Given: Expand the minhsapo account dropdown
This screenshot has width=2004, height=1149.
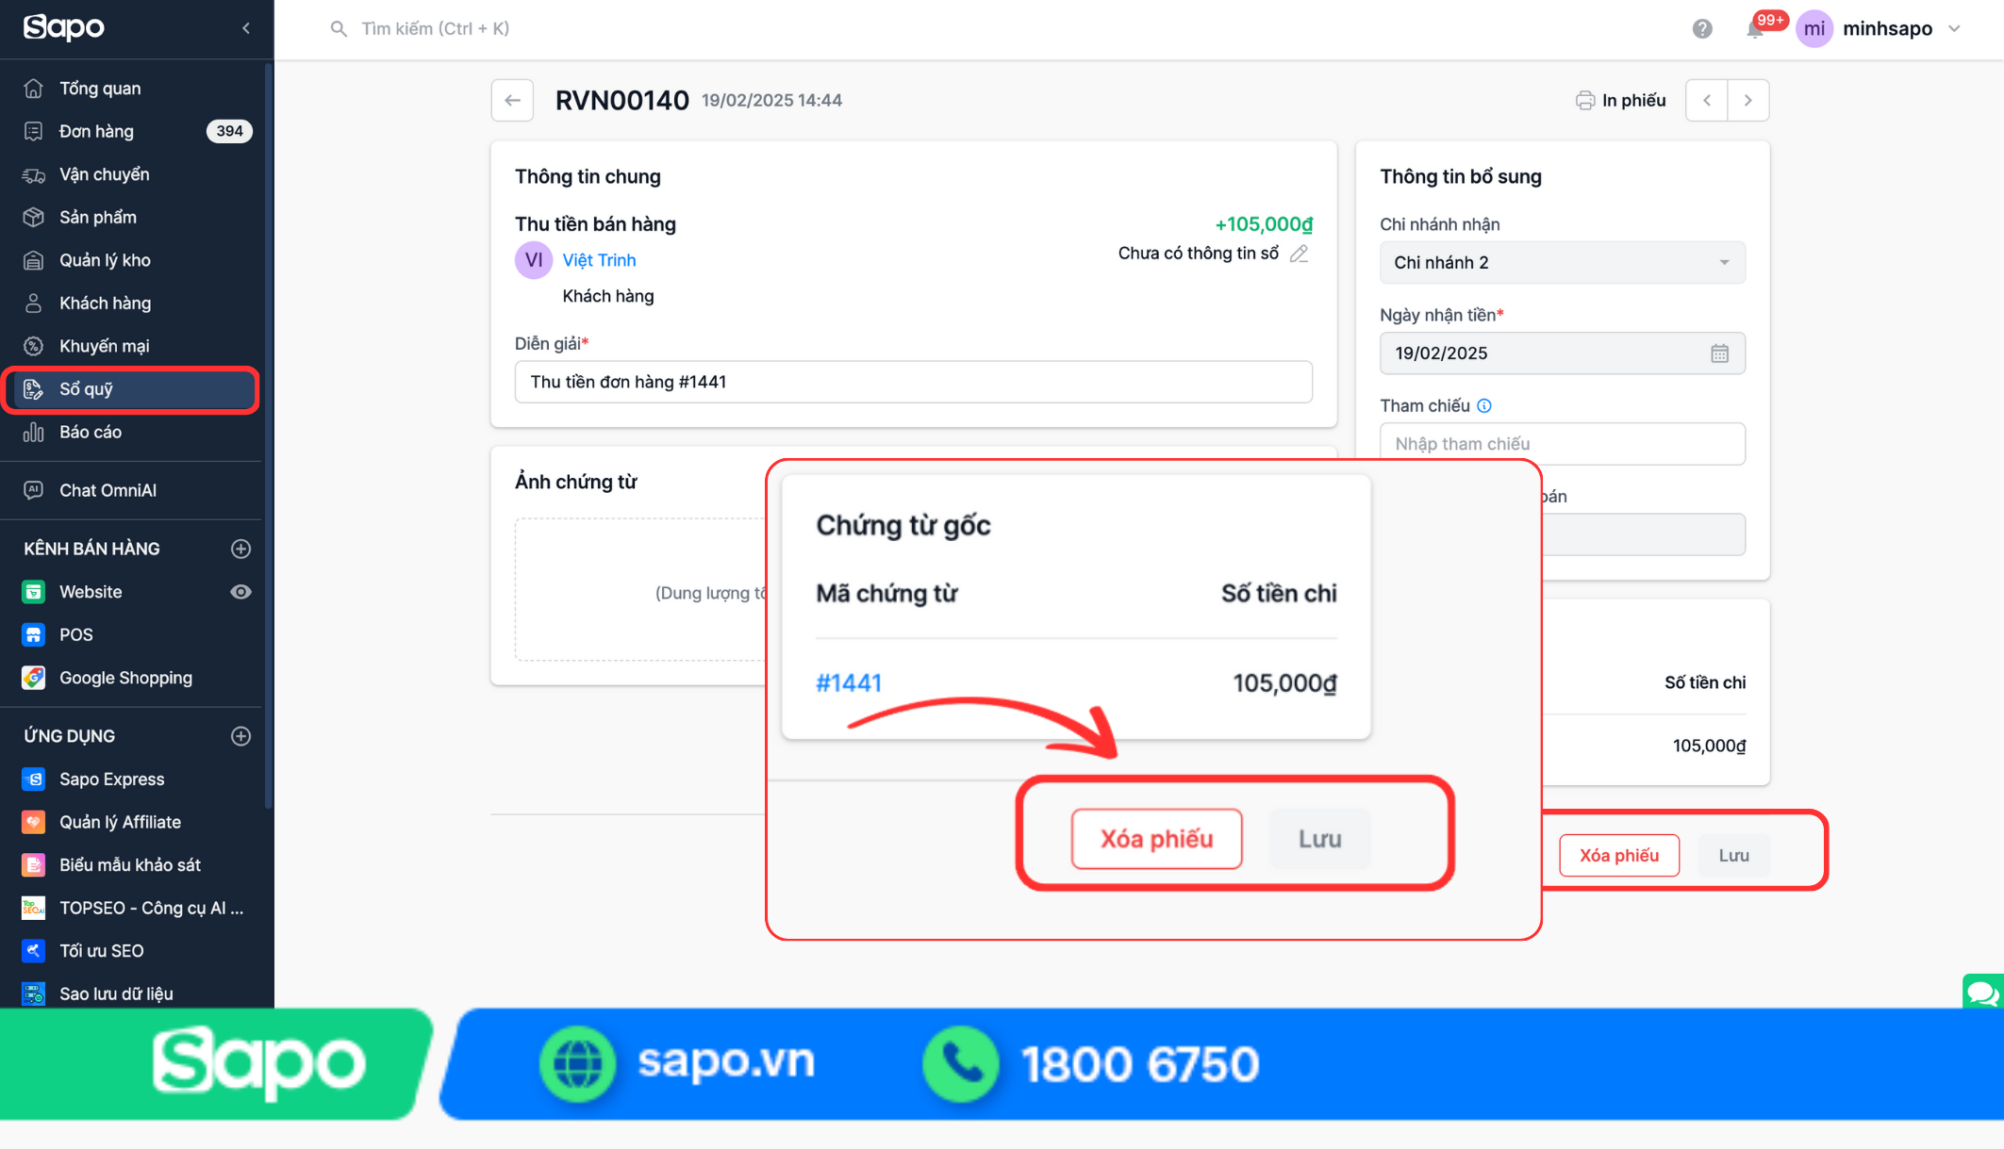Looking at the screenshot, I should coord(1954,29).
